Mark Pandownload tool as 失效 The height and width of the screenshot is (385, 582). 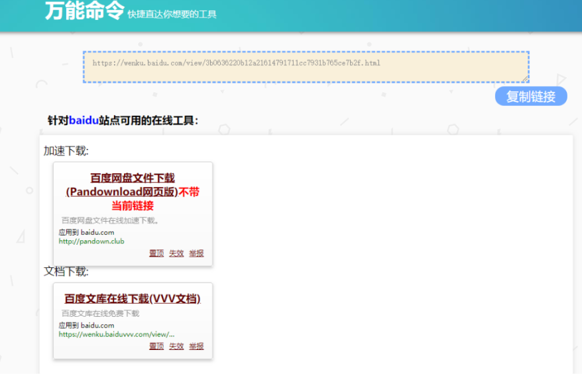(176, 253)
